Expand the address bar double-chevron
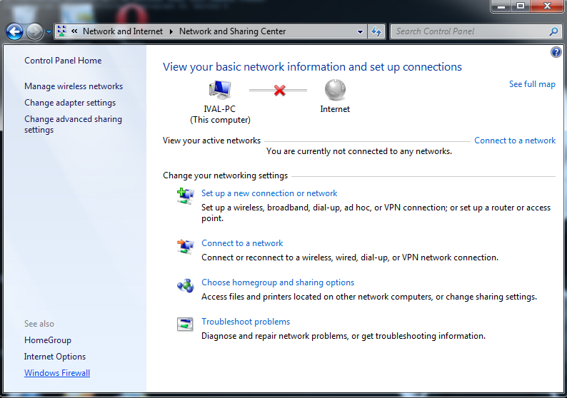567x398 pixels. coord(74,31)
